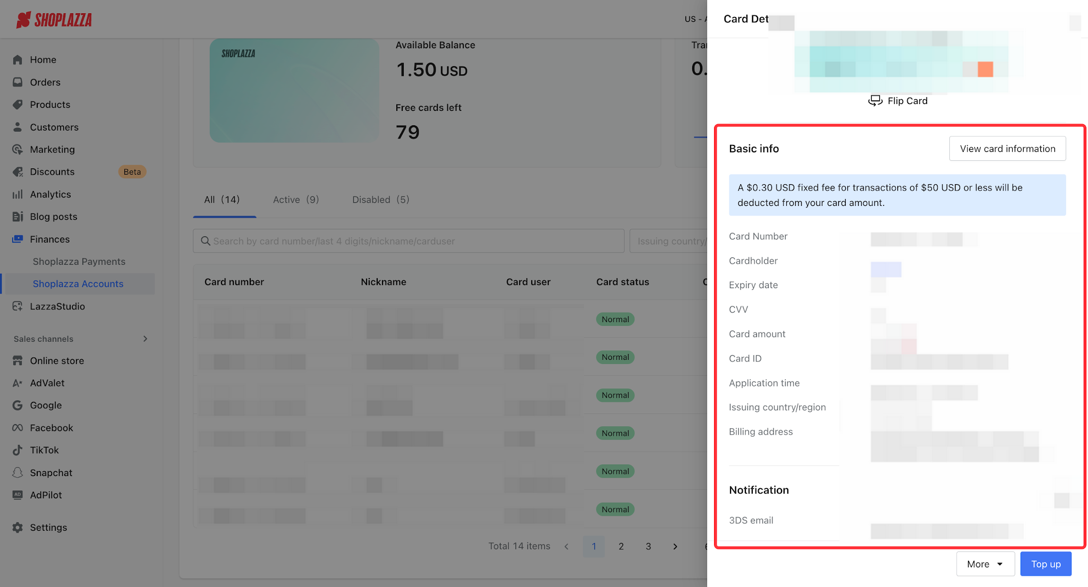Go to page 2
1088x587 pixels.
click(621, 546)
